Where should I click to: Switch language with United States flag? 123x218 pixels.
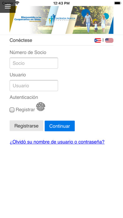[109, 40]
